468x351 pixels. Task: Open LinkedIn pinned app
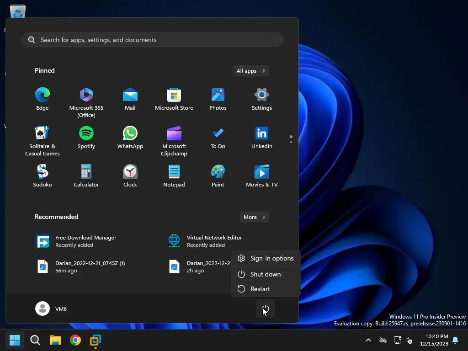262,138
